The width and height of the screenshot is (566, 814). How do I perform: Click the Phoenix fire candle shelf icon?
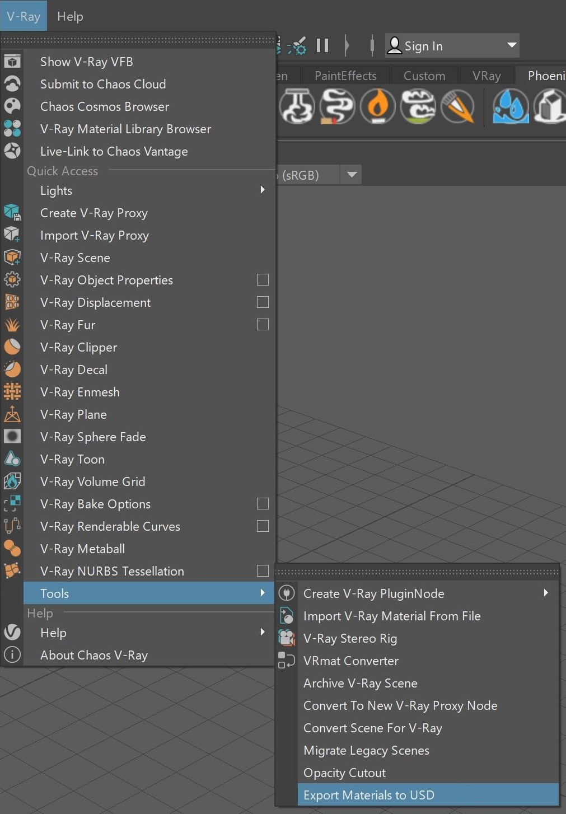[x=378, y=106]
